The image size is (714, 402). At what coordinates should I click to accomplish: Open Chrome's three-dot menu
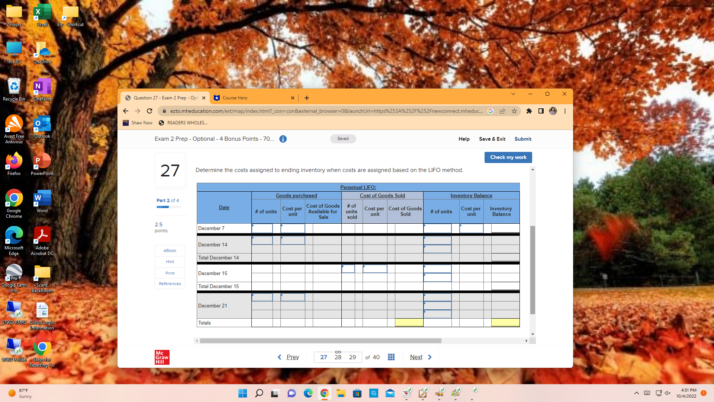pos(565,111)
